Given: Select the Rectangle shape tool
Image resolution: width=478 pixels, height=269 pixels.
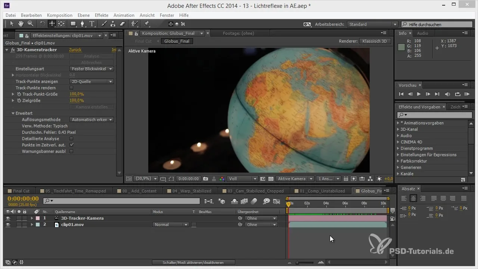Looking at the screenshot, I should tap(73, 24).
